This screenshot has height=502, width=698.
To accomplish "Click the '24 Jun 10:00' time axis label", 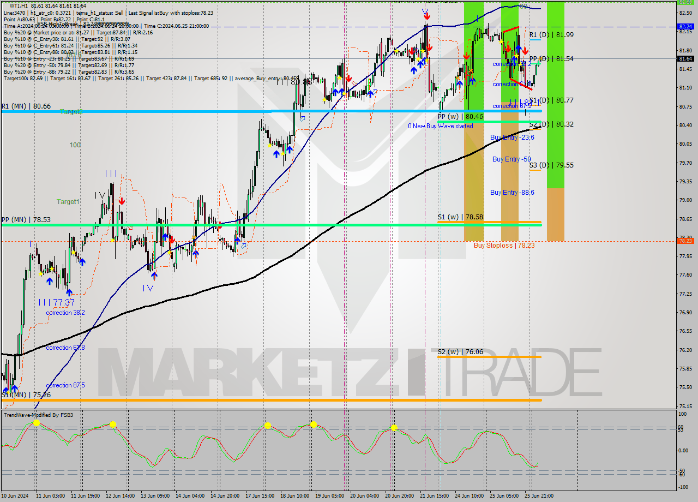I will (x=470, y=496).
